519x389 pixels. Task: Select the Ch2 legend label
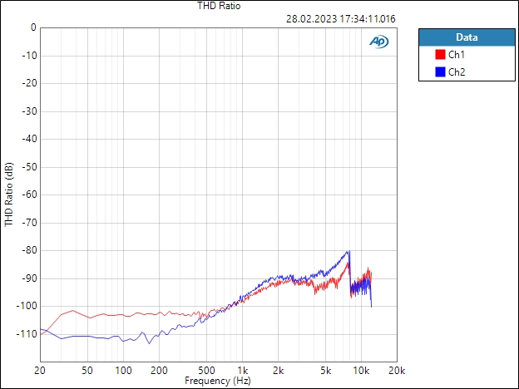tap(457, 71)
